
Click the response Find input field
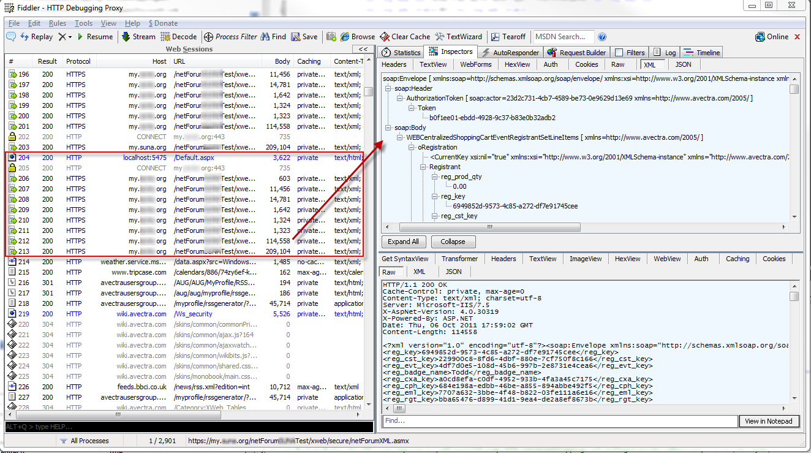pos(560,421)
